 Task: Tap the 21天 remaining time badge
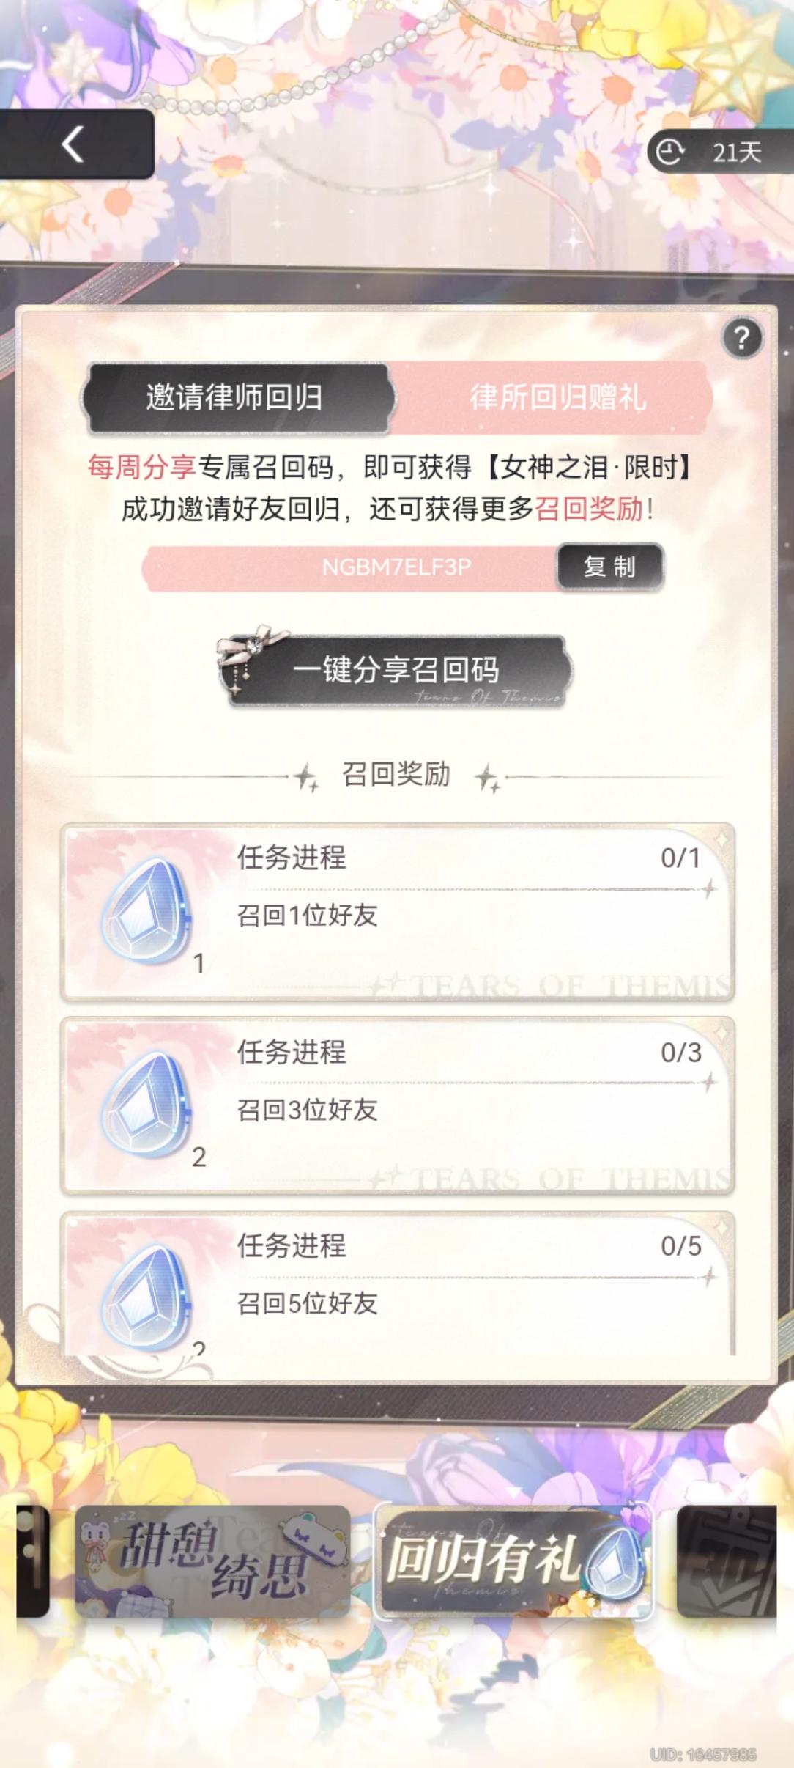click(721, 152)
